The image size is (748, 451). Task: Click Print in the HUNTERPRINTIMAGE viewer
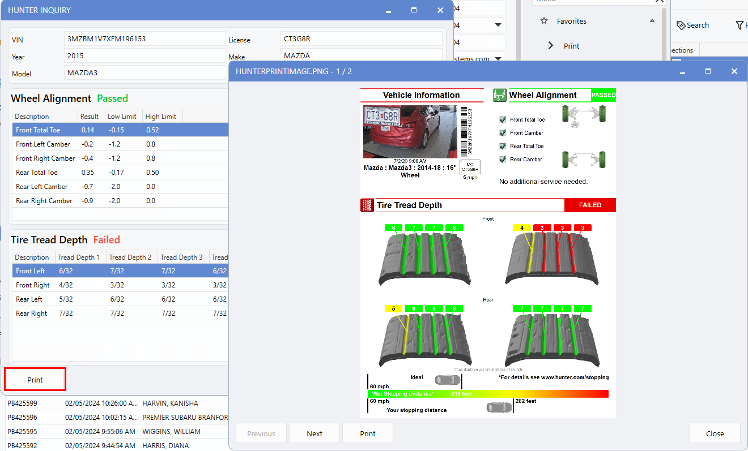tap(368, 433)
